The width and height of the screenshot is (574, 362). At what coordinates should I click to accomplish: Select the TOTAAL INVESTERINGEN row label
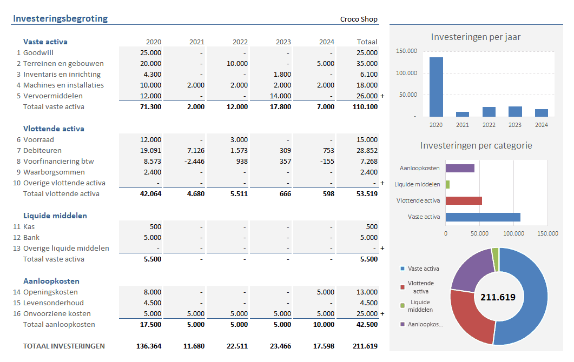pyautogui.click(x=64, y=346)
